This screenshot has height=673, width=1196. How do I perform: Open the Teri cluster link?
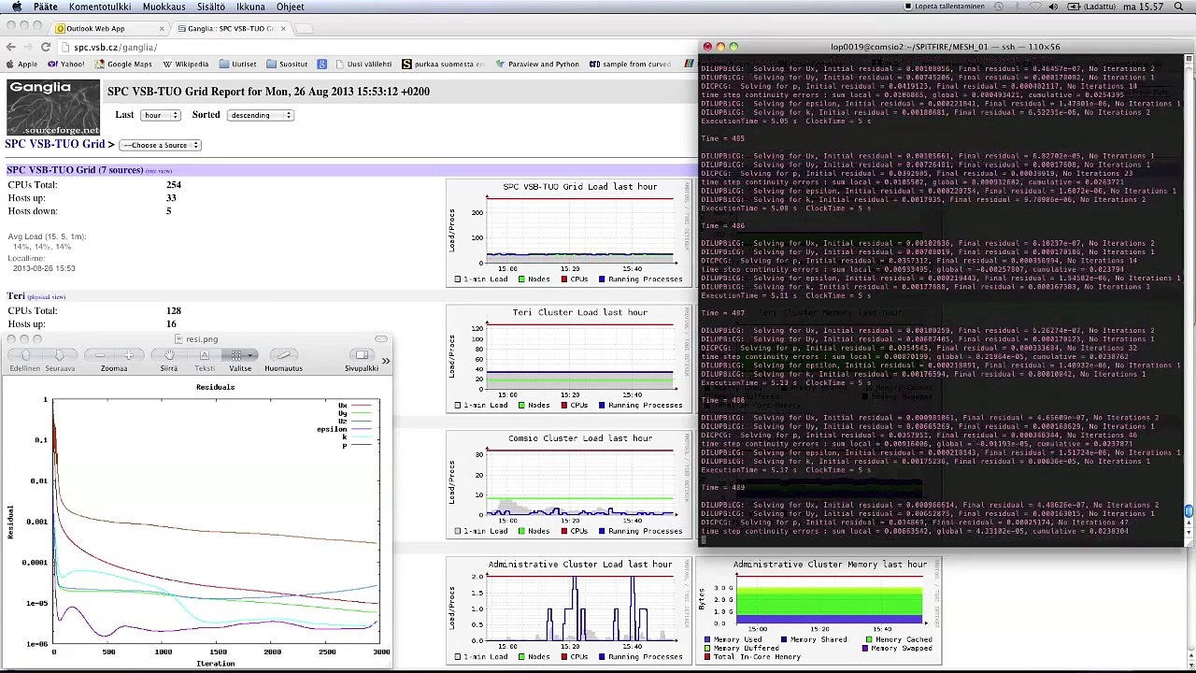pos(16,295)
